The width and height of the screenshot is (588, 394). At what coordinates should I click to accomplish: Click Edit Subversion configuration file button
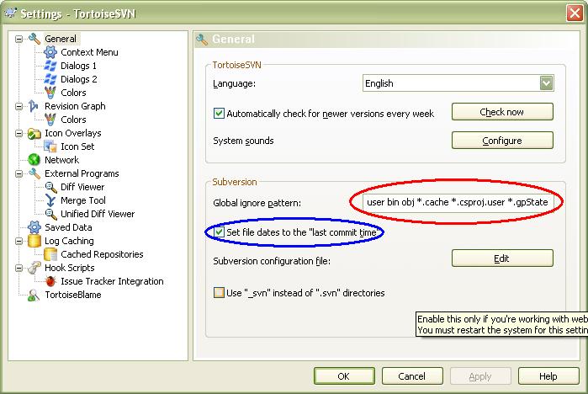[502, 258]
